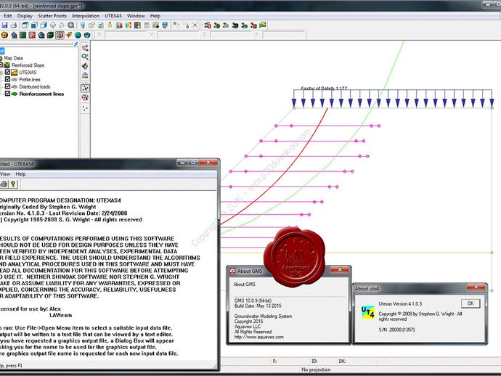Screen dimensions: 501x376
Task: Click 'Utexas Version 4.1.0.3' text
Action: pyautogui.click(x=400, y=304)
